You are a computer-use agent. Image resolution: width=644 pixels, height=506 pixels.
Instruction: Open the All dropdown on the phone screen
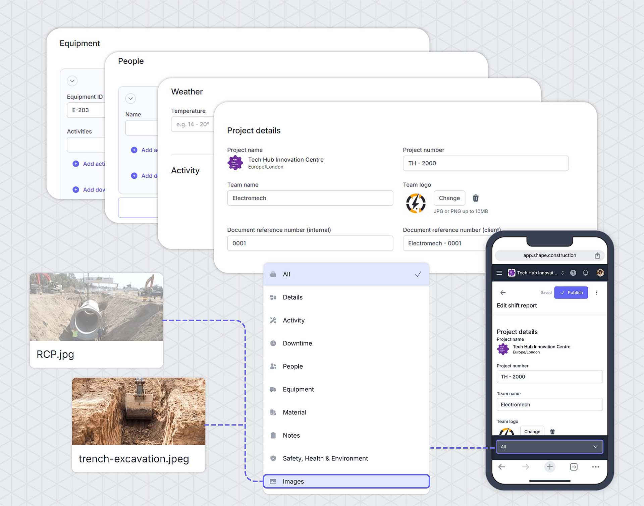click(x=549, y=447)
